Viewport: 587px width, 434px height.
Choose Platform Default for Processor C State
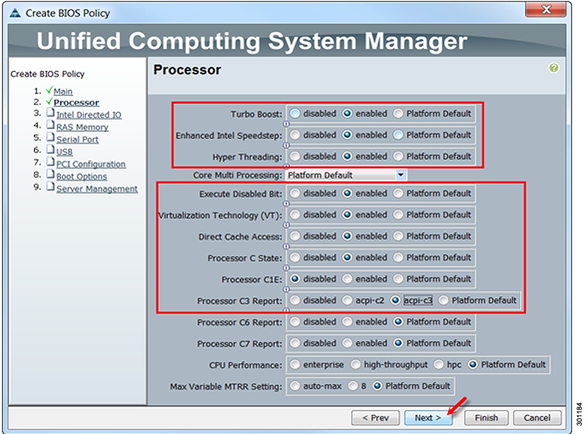[x=398, y=257]
